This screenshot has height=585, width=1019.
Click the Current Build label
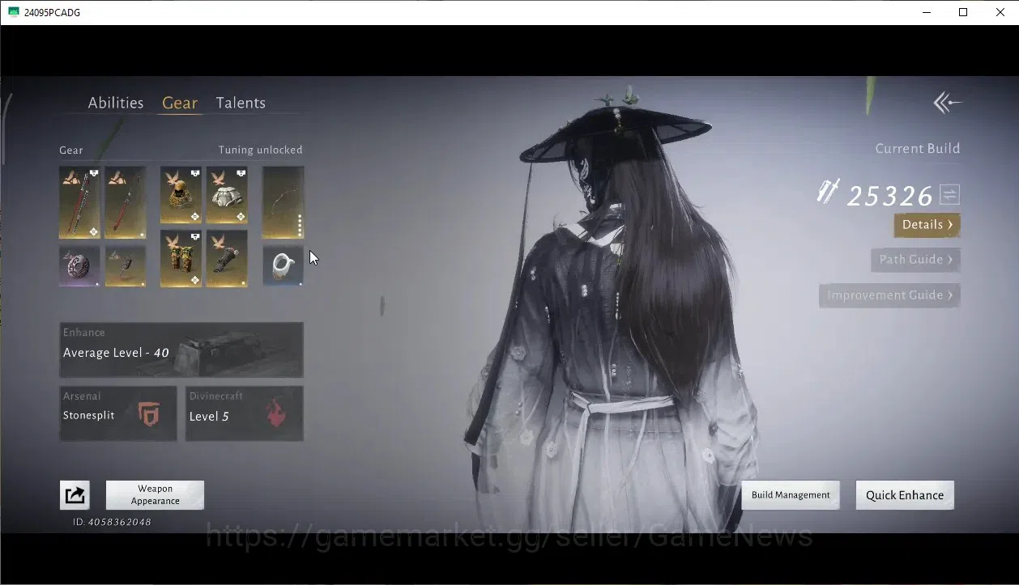918,149
